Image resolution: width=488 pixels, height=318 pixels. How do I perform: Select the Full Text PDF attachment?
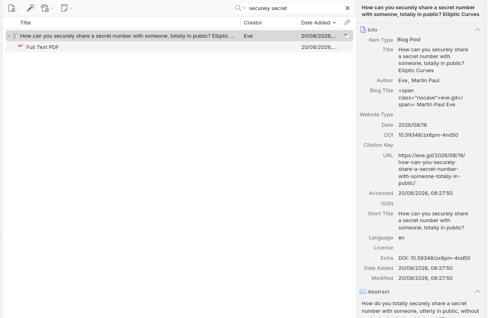click(179, 47)
